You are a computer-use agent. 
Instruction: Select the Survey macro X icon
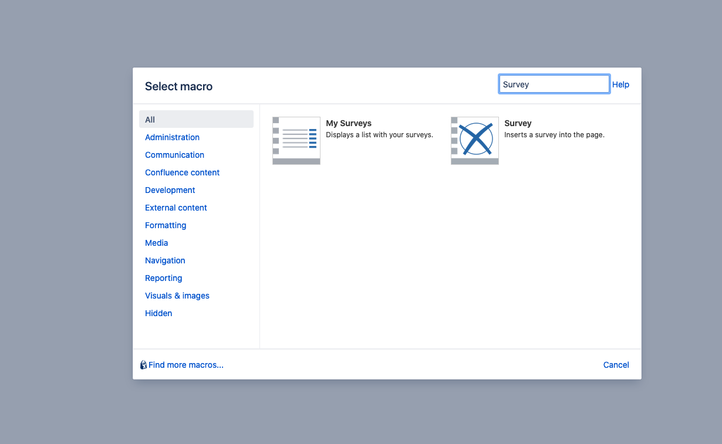tap(475, 140)
